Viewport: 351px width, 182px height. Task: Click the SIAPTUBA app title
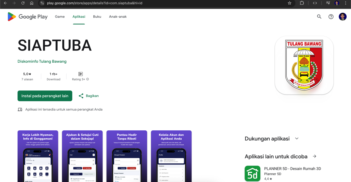(x=55, y=45)
